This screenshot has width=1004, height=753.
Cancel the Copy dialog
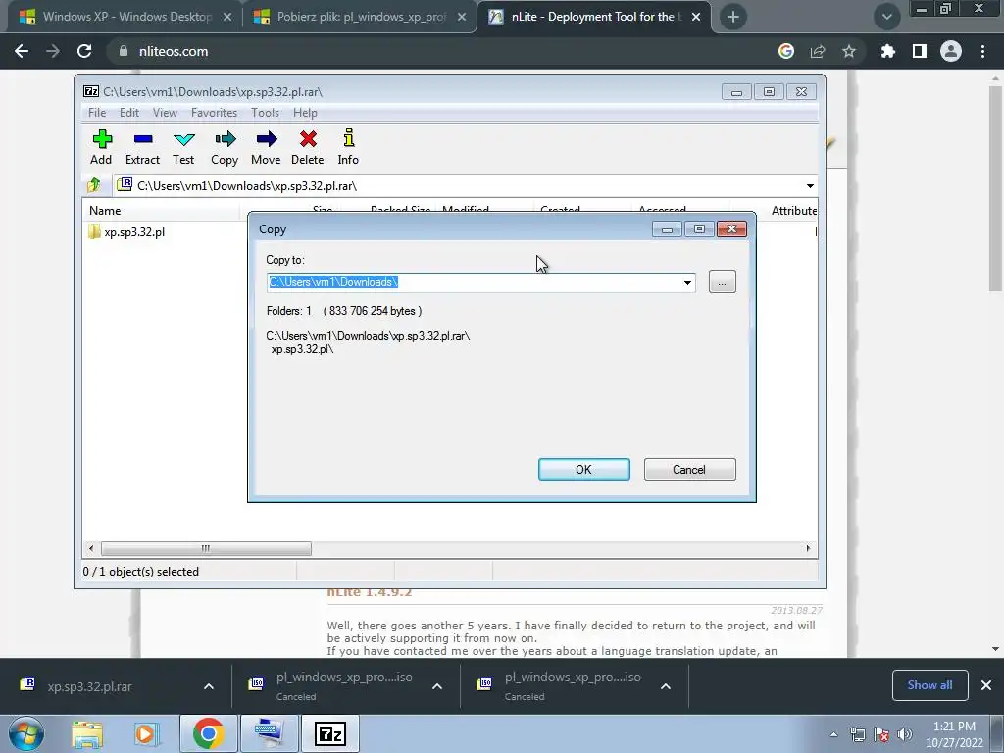tap(689, 470)
